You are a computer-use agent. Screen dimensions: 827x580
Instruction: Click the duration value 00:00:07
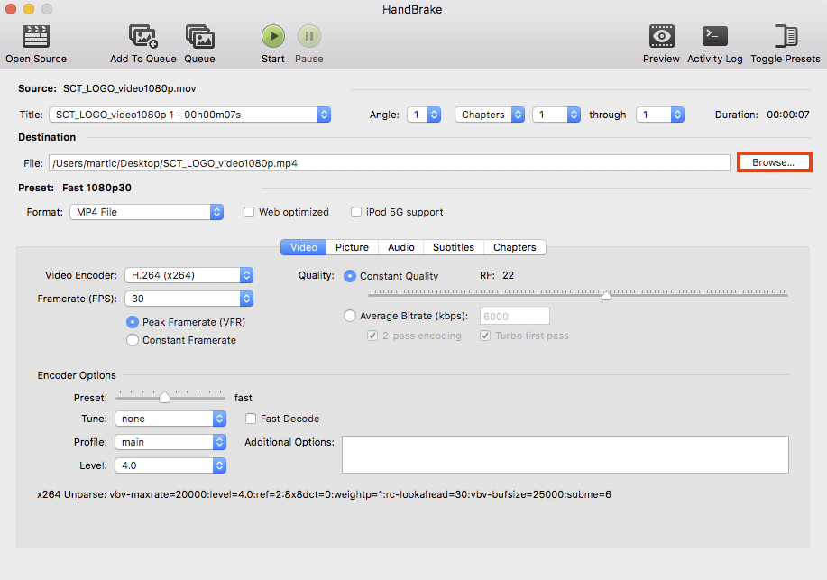[788, 115]
